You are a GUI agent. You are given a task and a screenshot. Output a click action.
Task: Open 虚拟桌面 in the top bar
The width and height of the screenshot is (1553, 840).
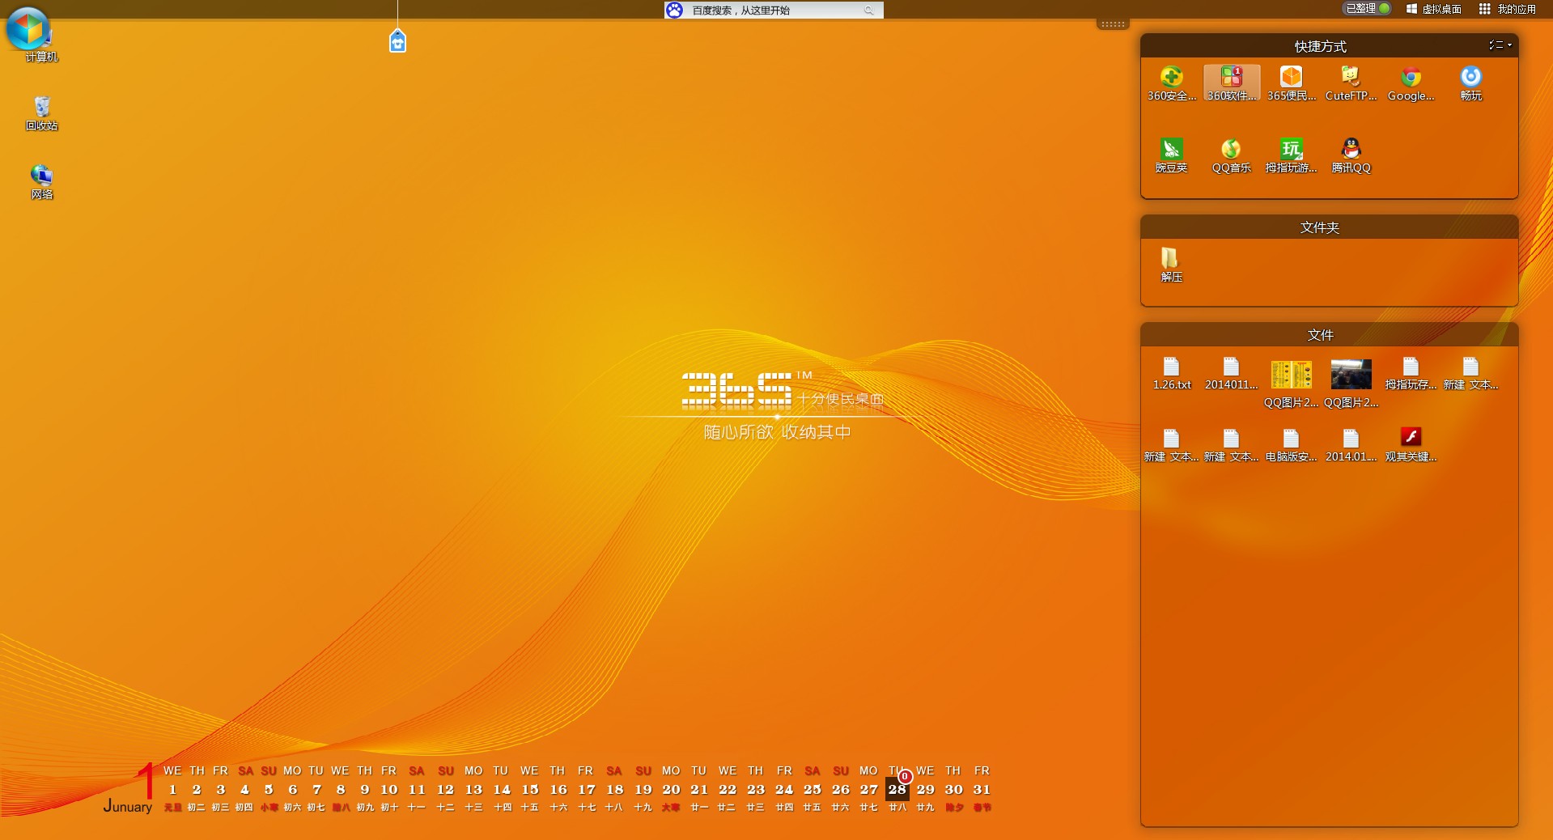pyautogui.click(x=1433, y=9)
